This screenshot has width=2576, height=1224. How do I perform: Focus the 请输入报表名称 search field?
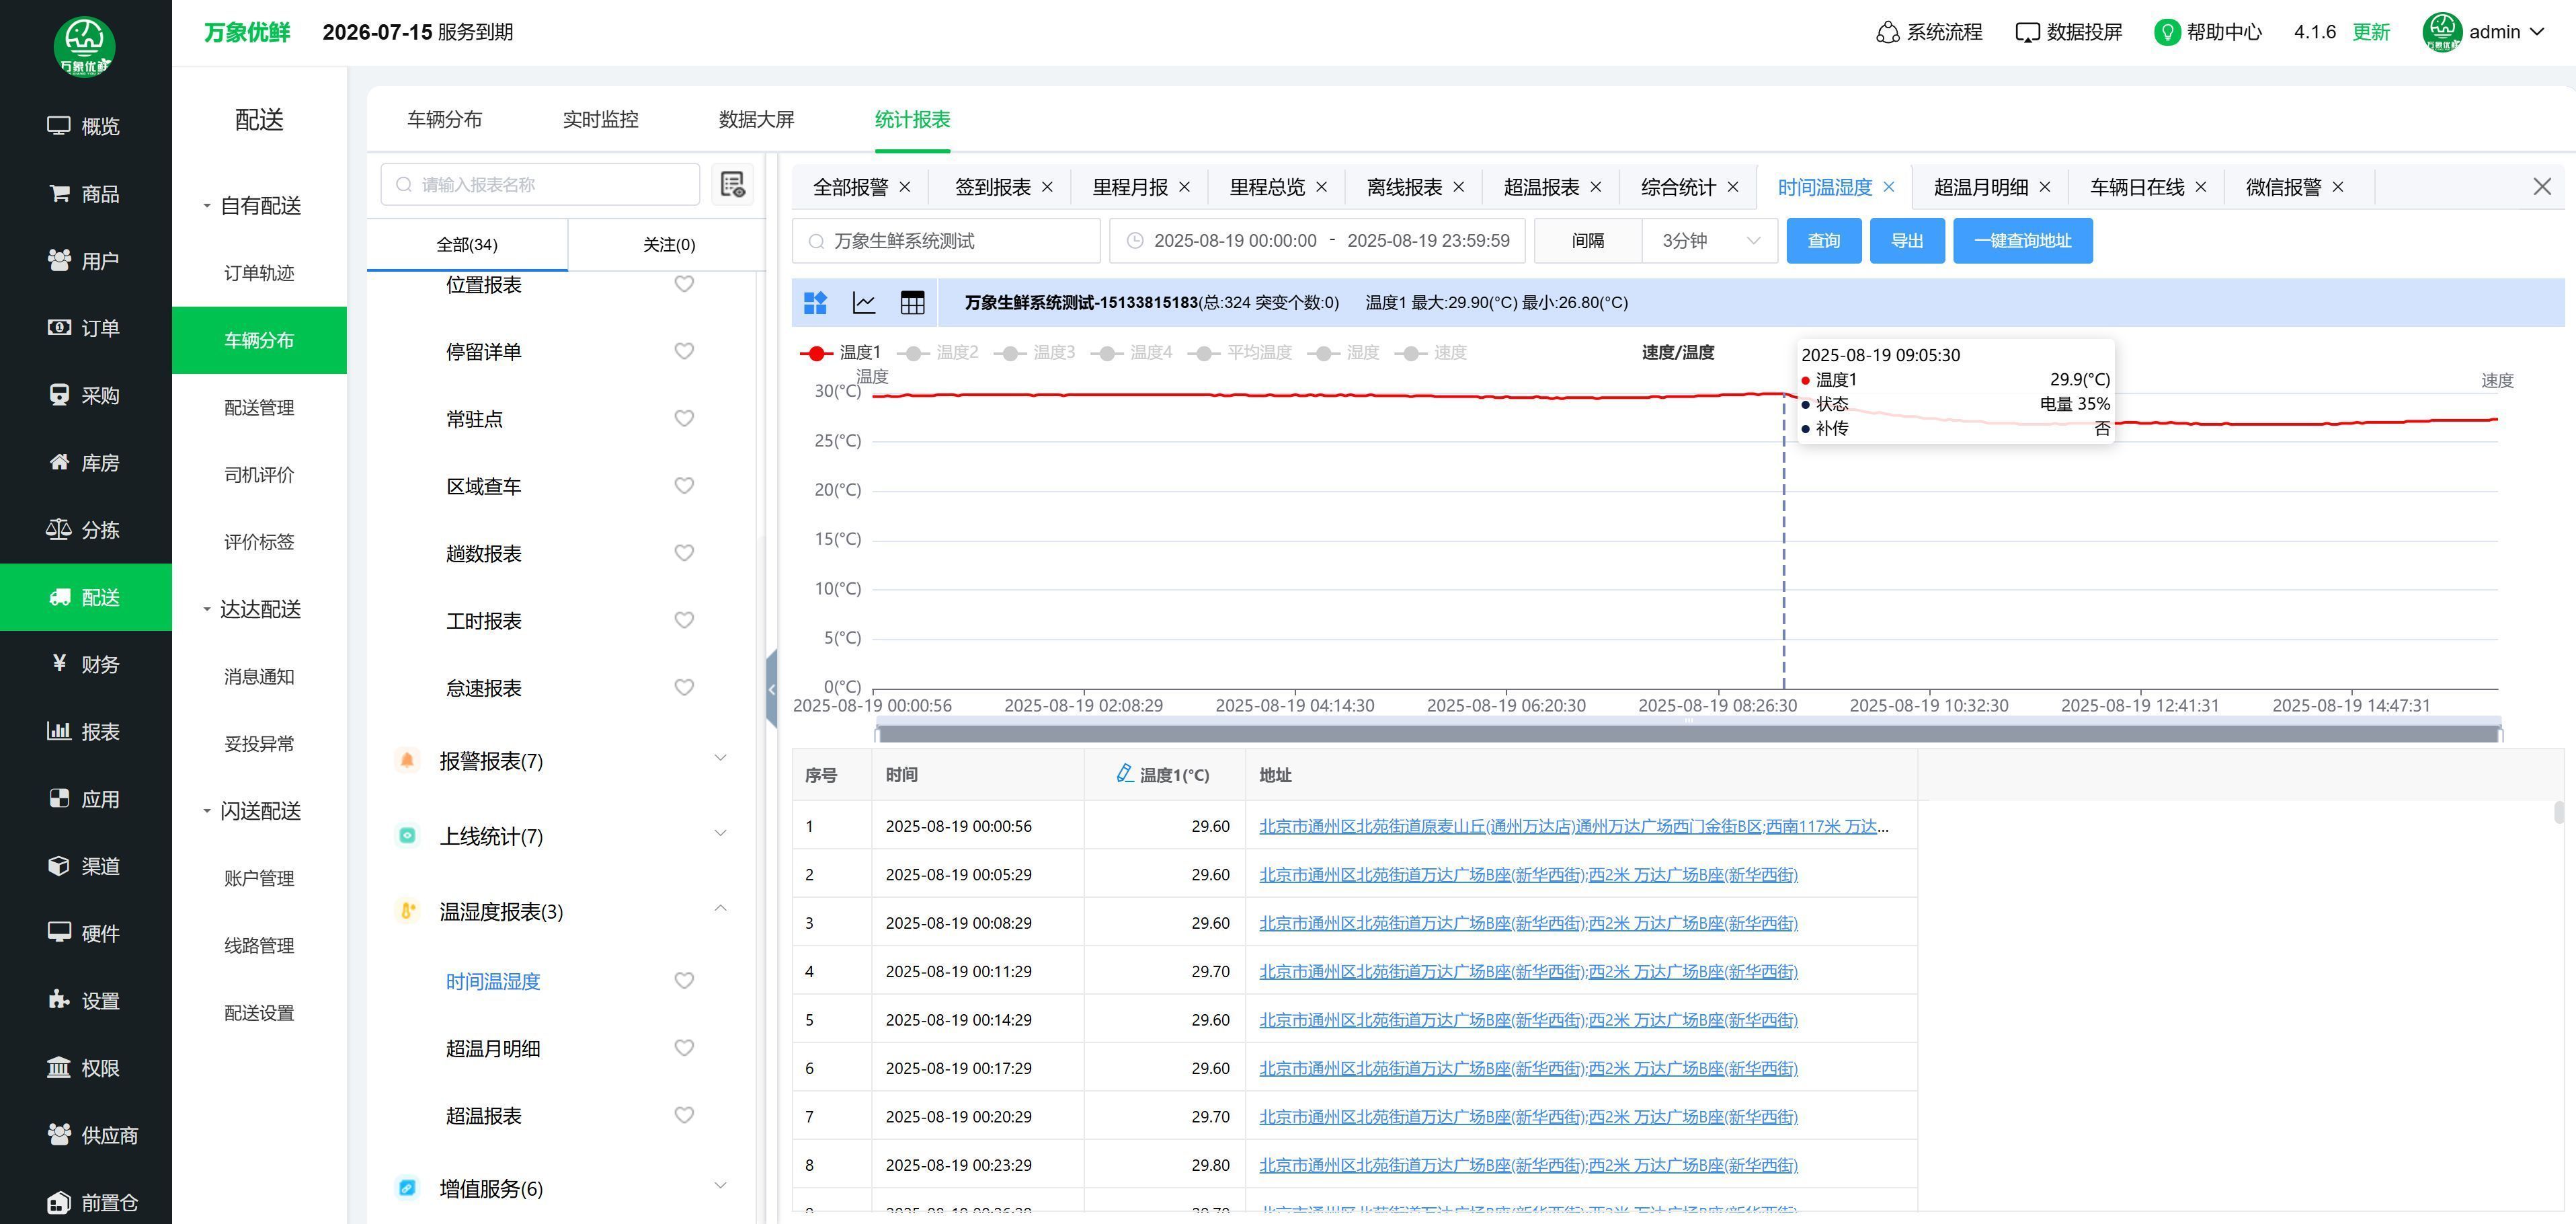click(x=540, y=184)
